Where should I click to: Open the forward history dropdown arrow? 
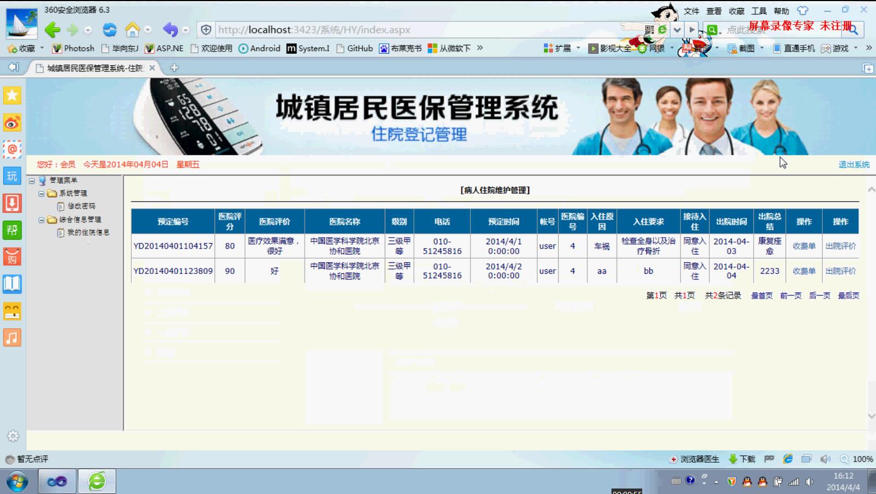(88, 30)
